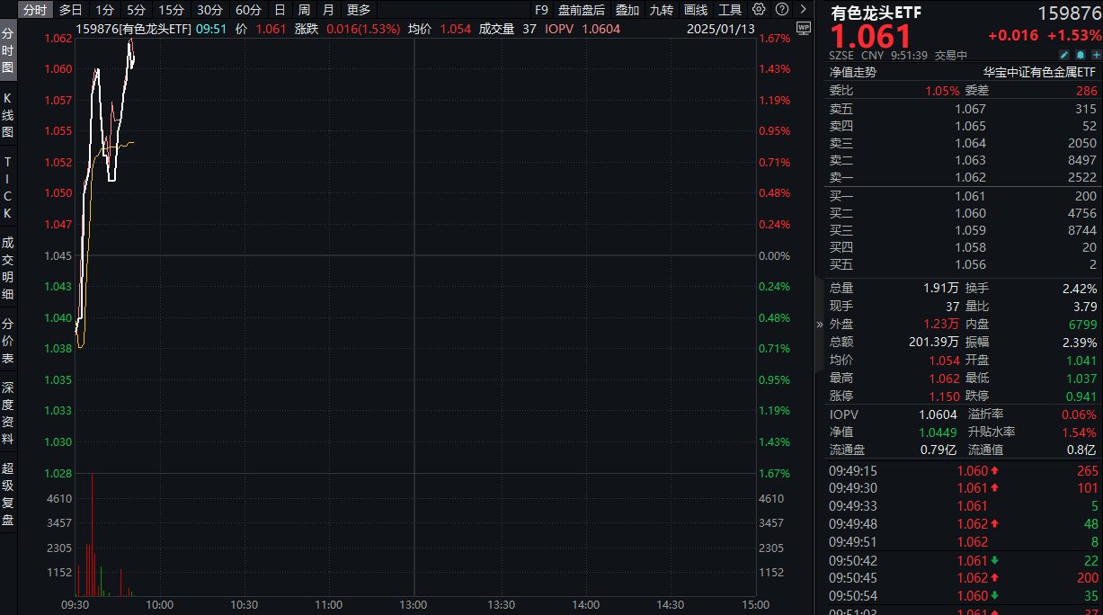The height and width of the screenshot is (615, 1103).
Task: Click the help question mark icon
Action: [x=780, y=10]
